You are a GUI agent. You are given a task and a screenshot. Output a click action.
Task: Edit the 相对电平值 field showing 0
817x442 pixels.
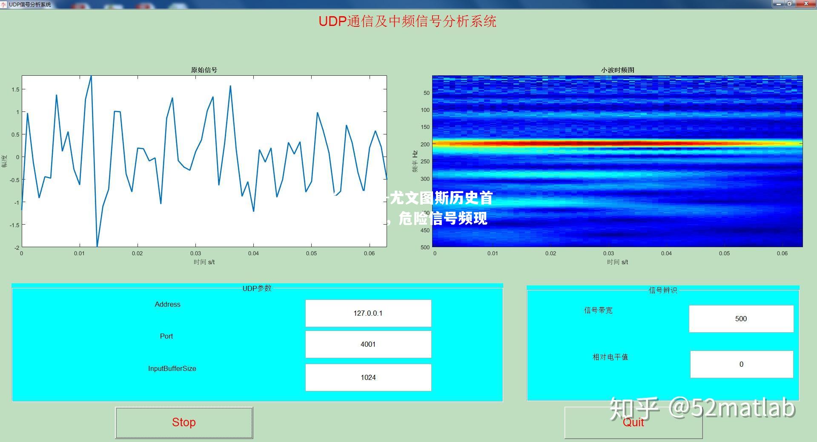click(742, 364)
